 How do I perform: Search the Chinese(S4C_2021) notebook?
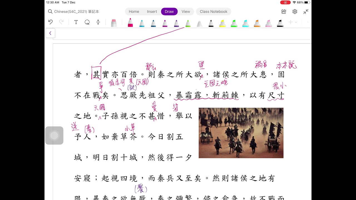tap(76, 11)
